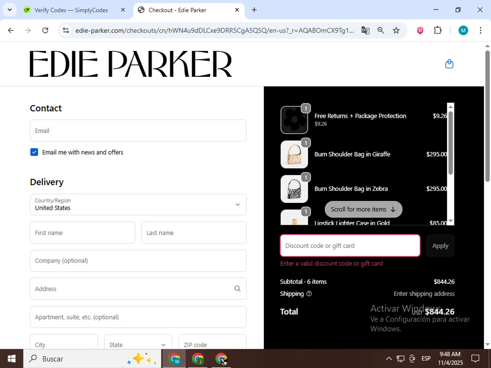Image resolution: width=491 pixels, height=368 pixels.
Task: Open the tab search dropdown arrow
Action: tap(10, 10)
